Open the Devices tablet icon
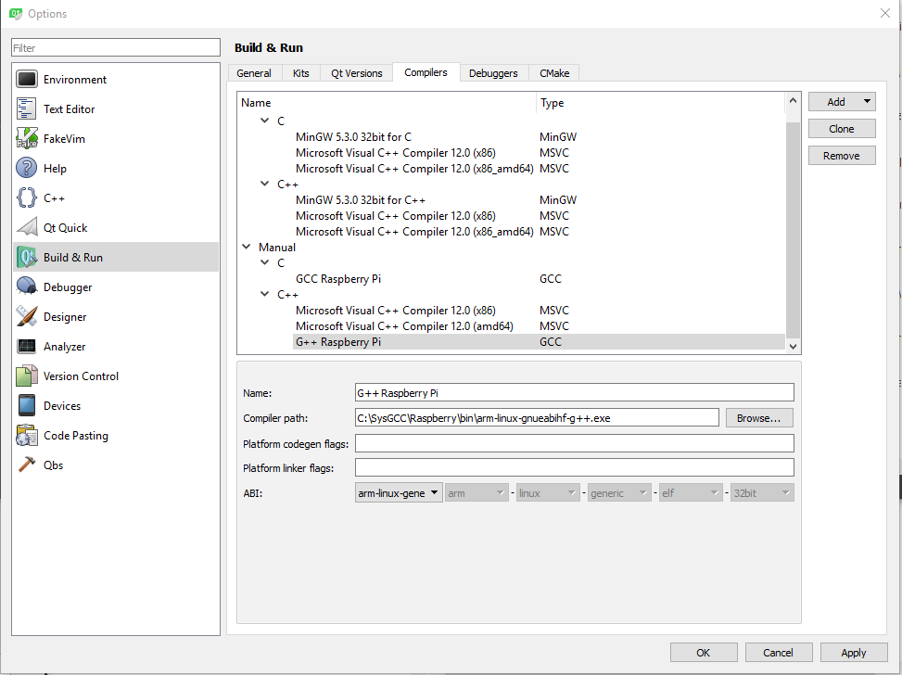902x675 pixels. click(x=27, y=406)
